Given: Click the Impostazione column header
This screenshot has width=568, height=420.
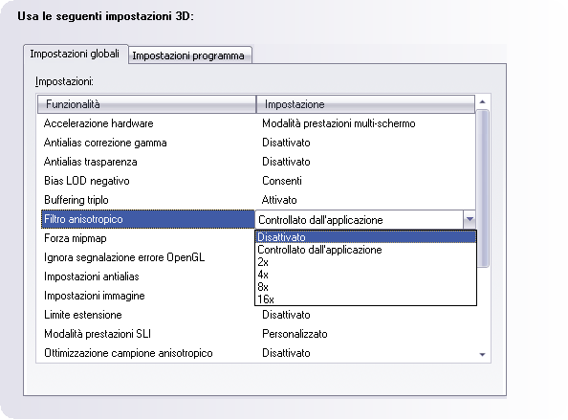Looking at the screenshot, I should point(365,104).
